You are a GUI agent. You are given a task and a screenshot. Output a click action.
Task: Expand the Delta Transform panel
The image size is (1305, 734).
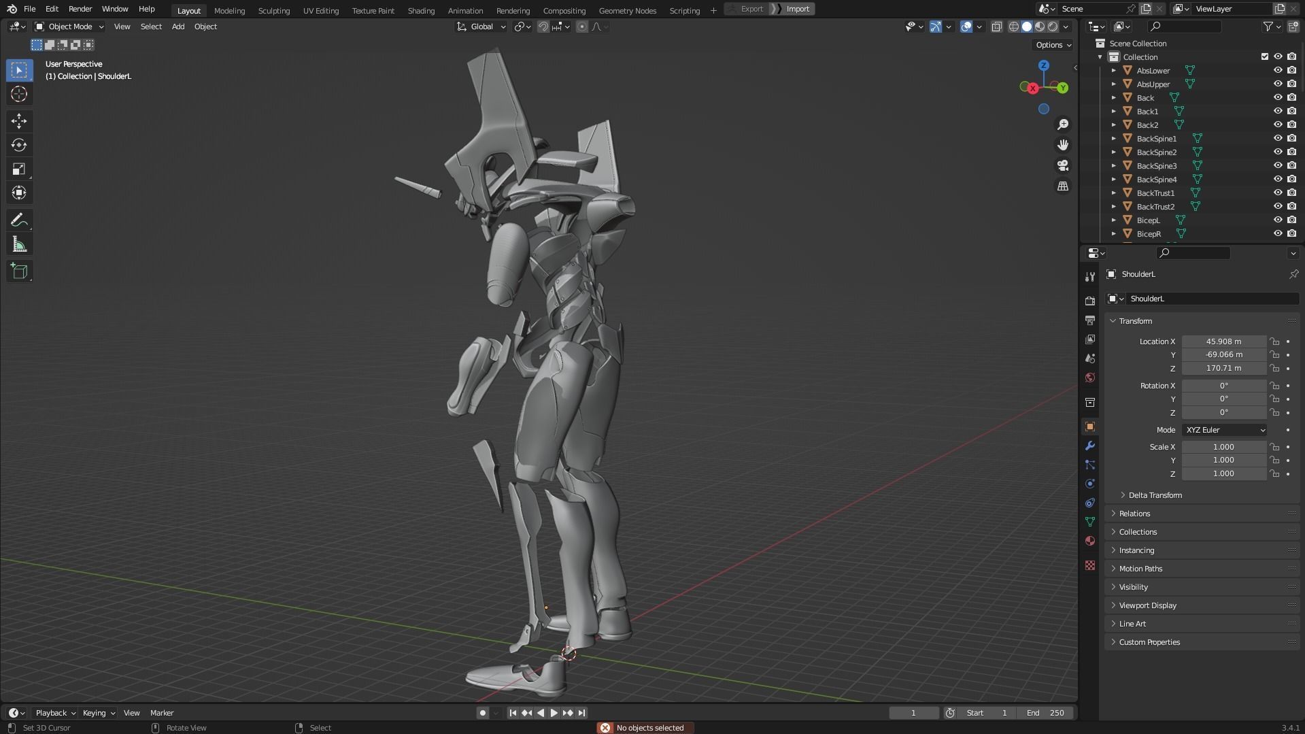point(1155,495)
